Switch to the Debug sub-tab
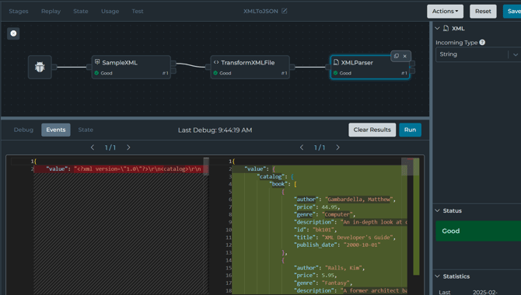Image resolution: width=521 pixels, height=295 pixels. (23, 130)
